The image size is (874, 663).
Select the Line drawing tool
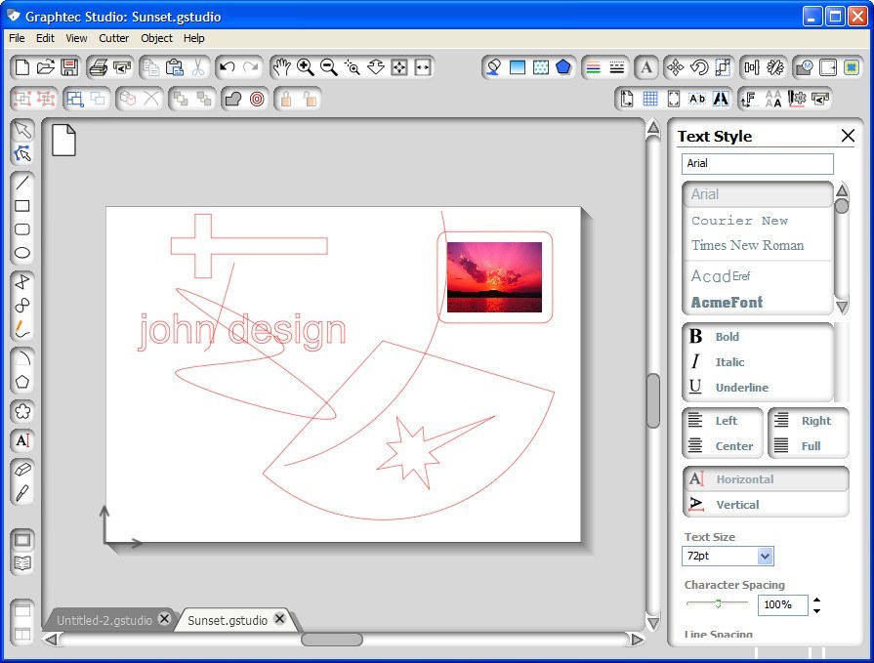tap(22, 183)
